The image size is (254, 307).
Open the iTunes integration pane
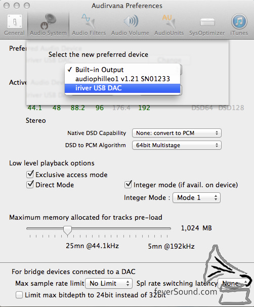coord(239,25)
